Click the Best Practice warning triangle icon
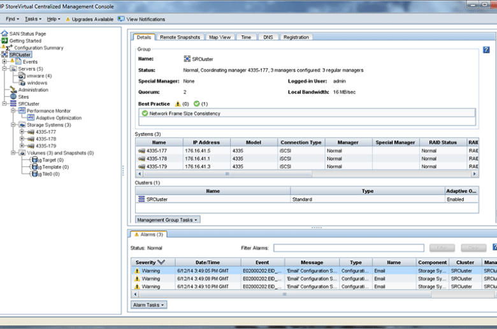 tap(178, 104)
